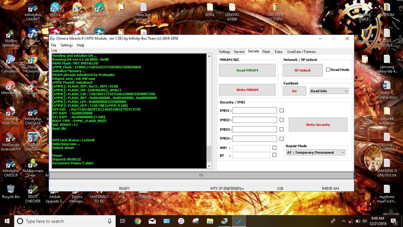This screenshot has height=227, width=403.
Task: Click the Cortana microphone icon
Action: [110, 221]
